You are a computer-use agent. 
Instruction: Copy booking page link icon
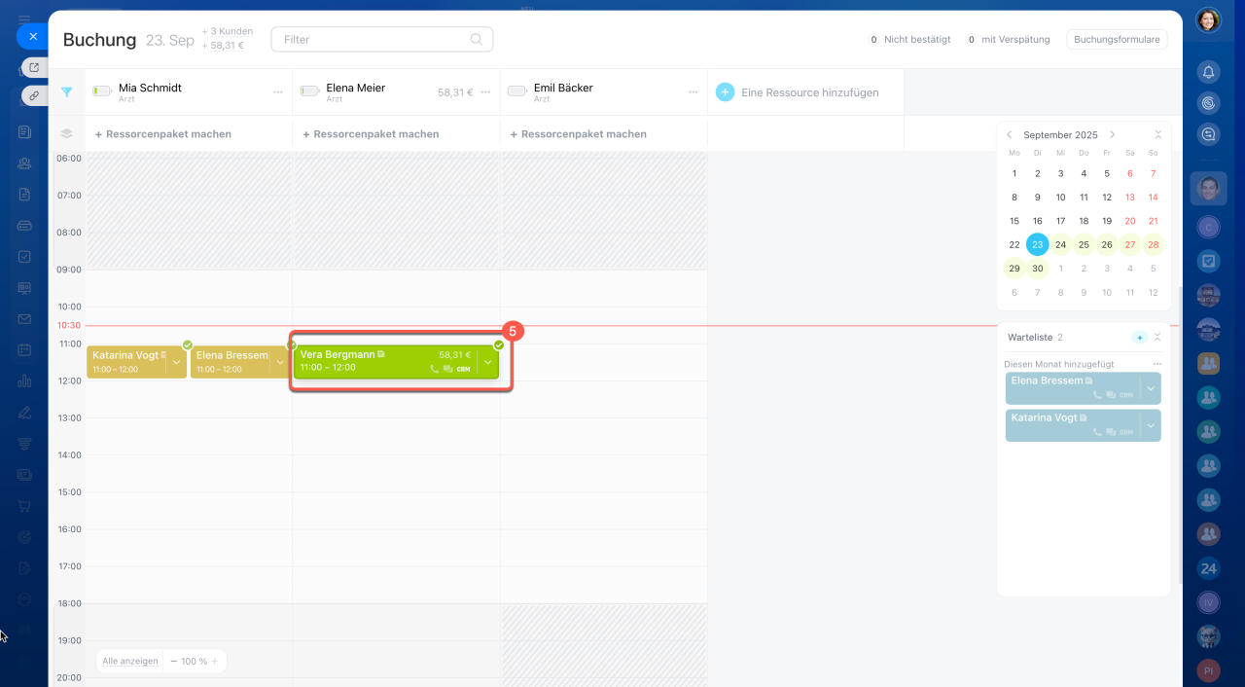click(34, 95)
